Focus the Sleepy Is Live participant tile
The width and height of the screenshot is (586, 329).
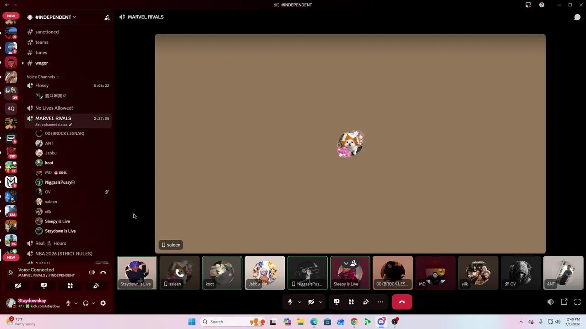(x=350, y=273)
